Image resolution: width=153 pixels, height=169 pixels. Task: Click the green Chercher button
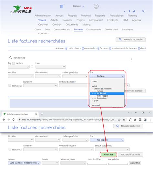108,155
